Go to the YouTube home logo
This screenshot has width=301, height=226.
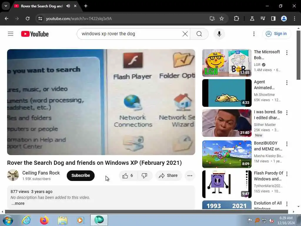[x=35, y=34]
